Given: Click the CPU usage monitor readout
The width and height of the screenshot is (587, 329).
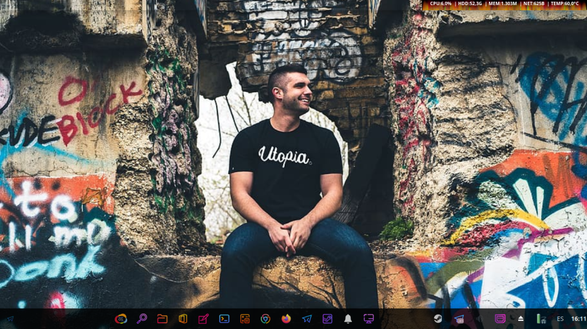Looking at the screenshot, I should point(440,3).
